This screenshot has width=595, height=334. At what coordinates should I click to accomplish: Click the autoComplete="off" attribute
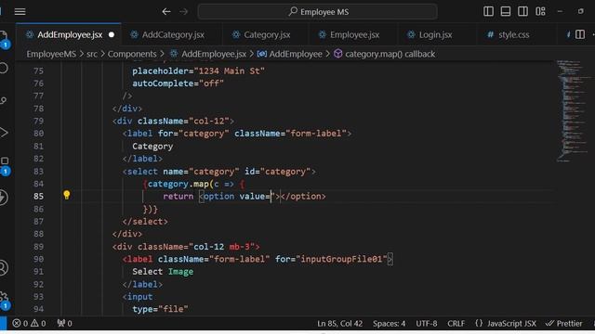pyautogui.click(x=178, y=83)
